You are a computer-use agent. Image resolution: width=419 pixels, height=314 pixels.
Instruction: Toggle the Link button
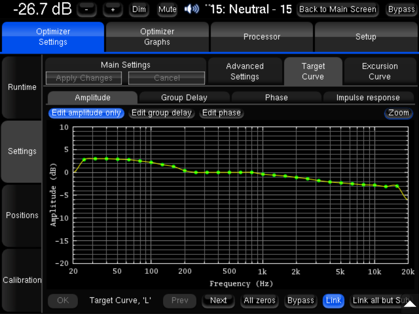[x=333, y=301]
